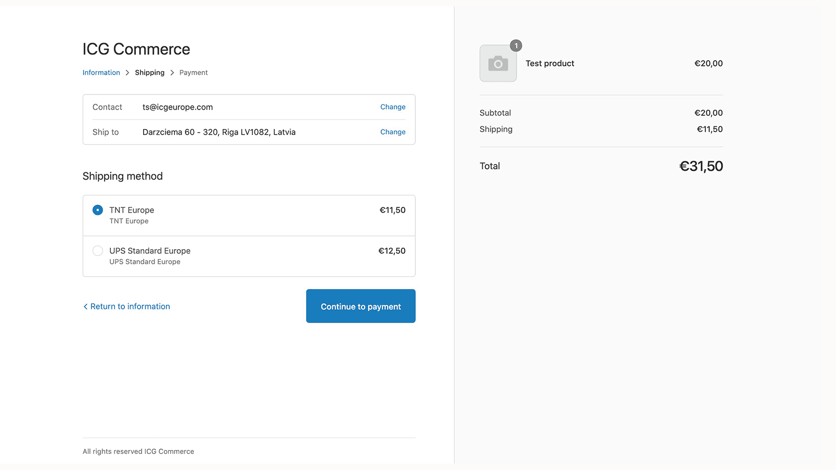Click Return to information
836x470 pixels.
click(130, 306)
